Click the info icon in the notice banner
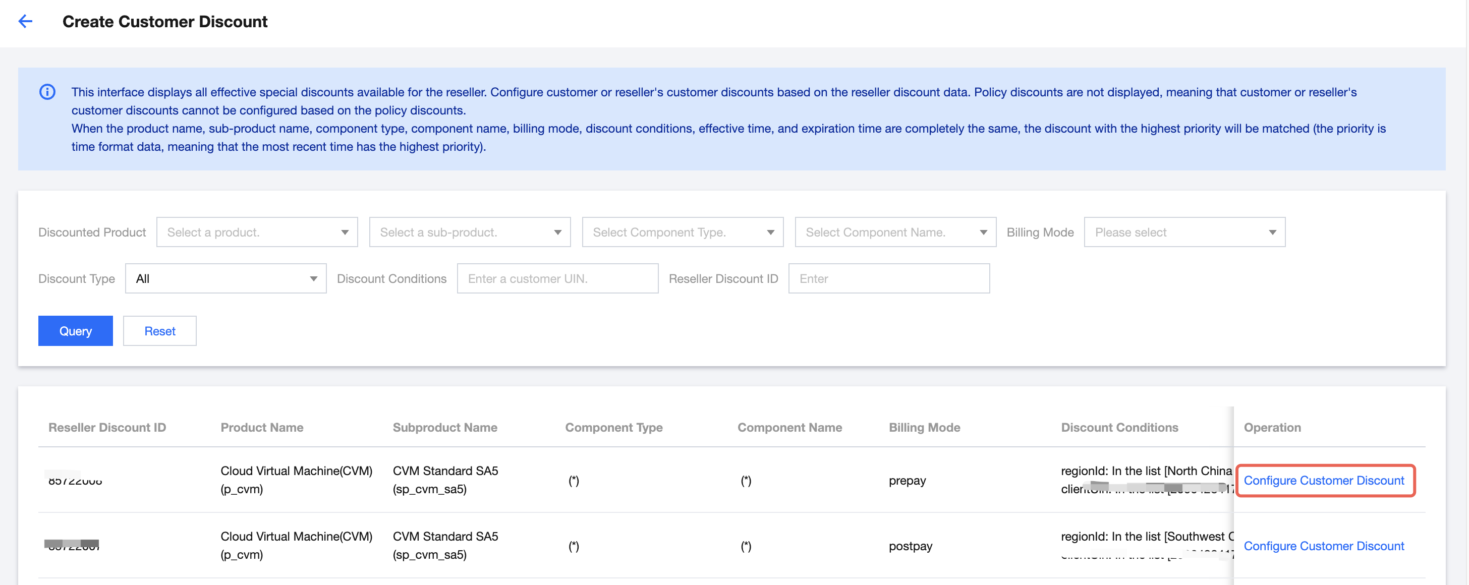Image resolution: width=1469 pixels, height=585 pixels. 47,92
